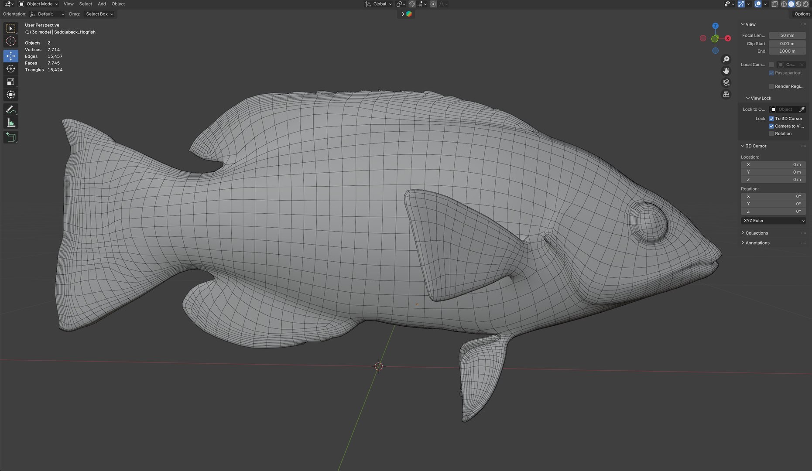The width and height of the screenshot is (812, 471).
Task: Click the 3D Cursor Location X field
Action: click(773, 164)
